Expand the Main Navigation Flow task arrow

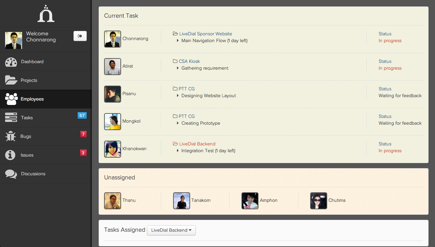(178, 41)
